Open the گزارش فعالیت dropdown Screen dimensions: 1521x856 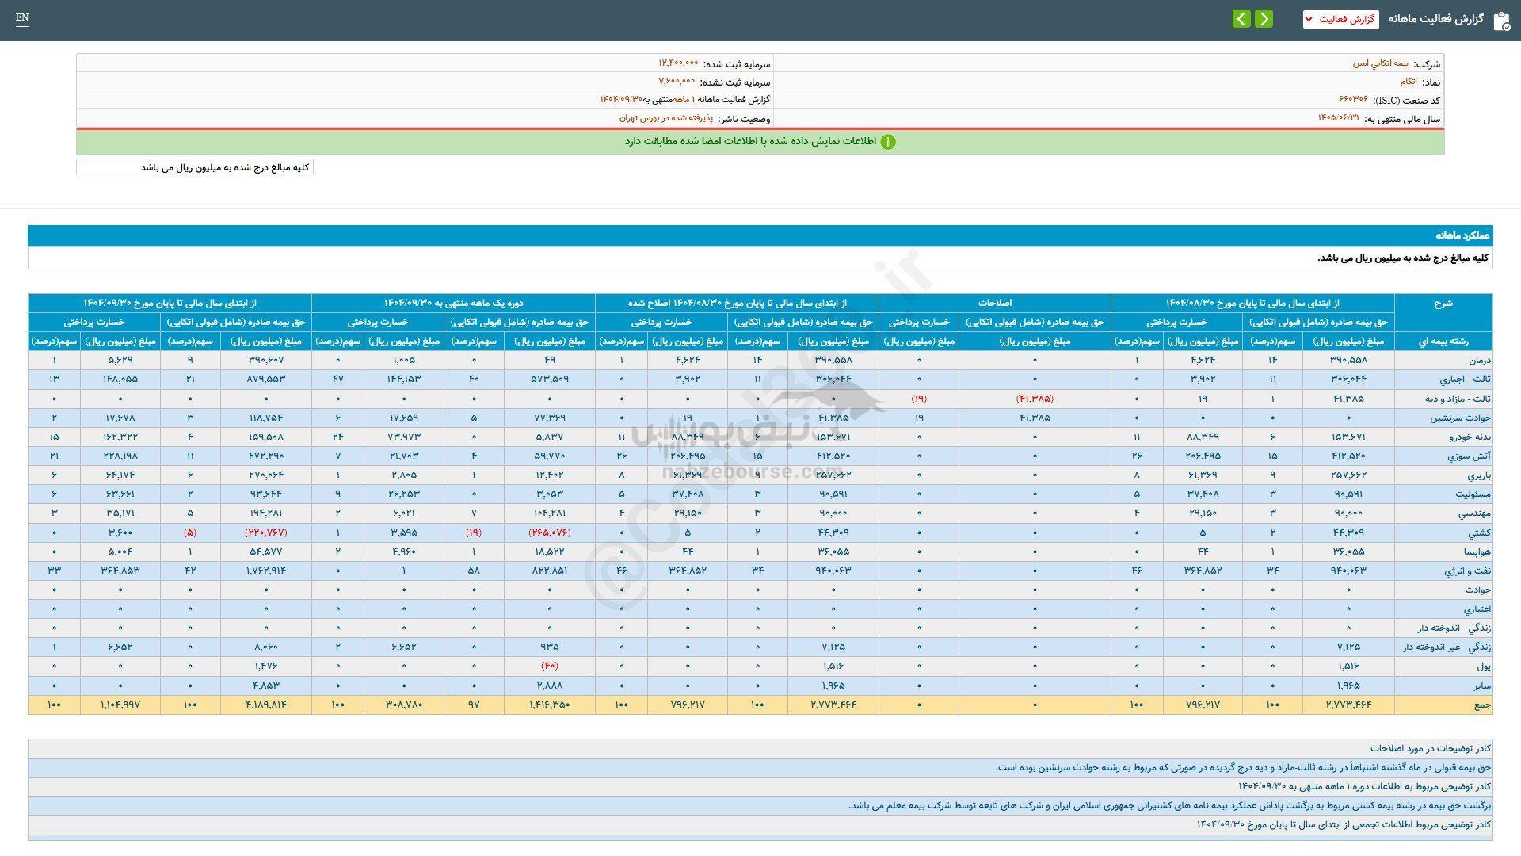click(x=1340, y=19)
